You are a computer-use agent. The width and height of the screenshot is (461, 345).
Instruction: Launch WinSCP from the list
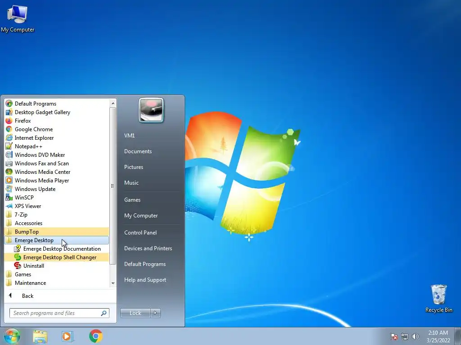point(56,198)
